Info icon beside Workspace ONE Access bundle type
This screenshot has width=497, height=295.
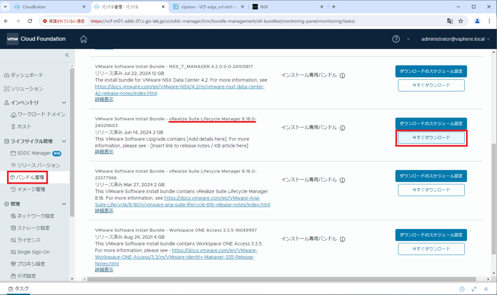[x=343, y=239]
